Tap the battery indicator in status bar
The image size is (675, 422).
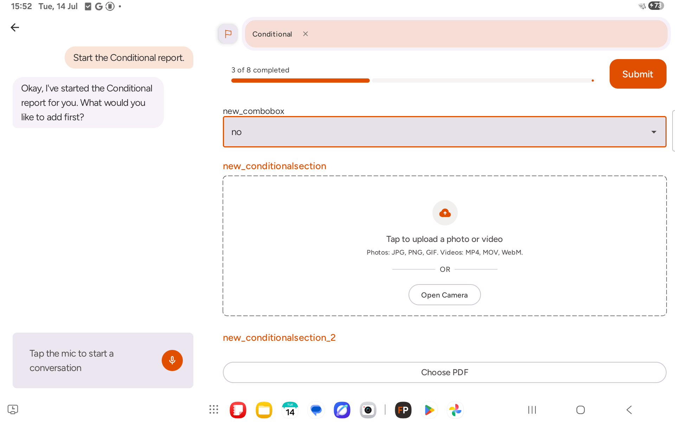pos(656,6)
